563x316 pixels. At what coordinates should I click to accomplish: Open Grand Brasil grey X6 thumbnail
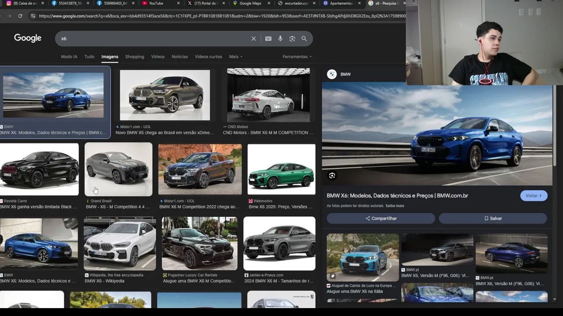[x=118, y=169]
